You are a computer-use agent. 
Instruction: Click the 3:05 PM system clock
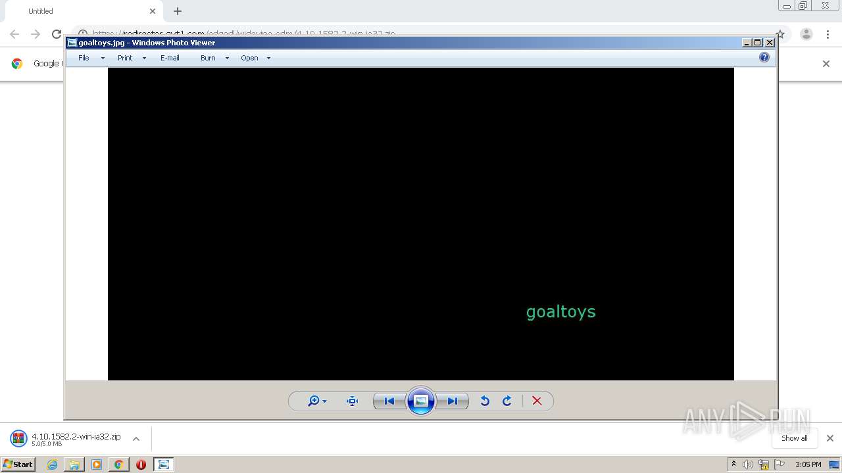click(808, 464)
